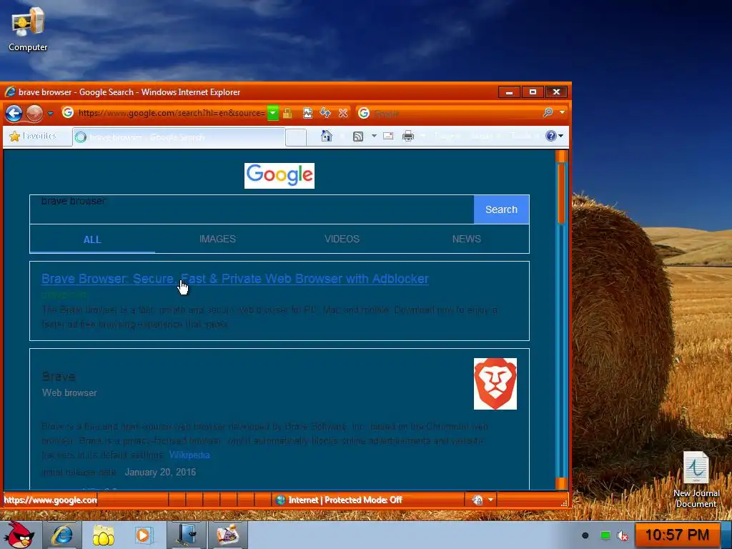
Task: Click the Internet Explorer icon in title bar
Action: point(10,92)
